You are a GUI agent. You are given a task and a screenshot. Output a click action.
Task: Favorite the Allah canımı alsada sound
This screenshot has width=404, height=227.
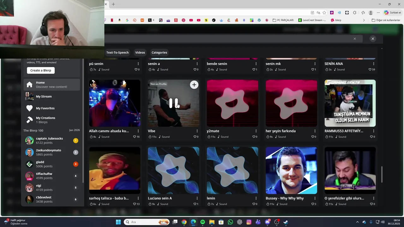point(134,137)
